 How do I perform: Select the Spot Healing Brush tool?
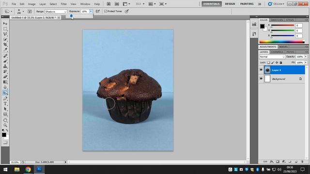pos(5,56)
